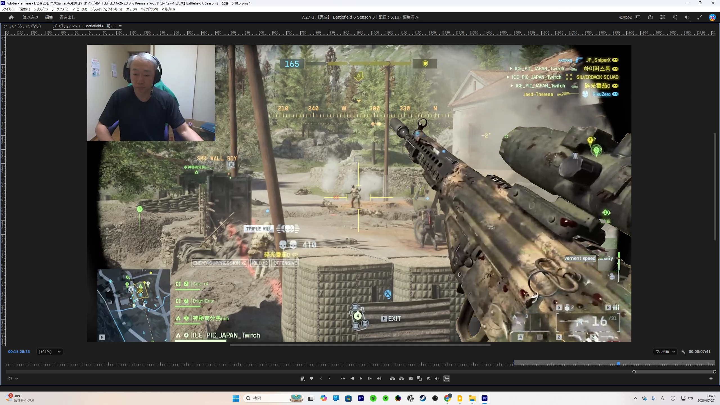Go to the Out point
Image resolution: width=720 pixels, height=405 pixels.
click(x=379, y=379)
